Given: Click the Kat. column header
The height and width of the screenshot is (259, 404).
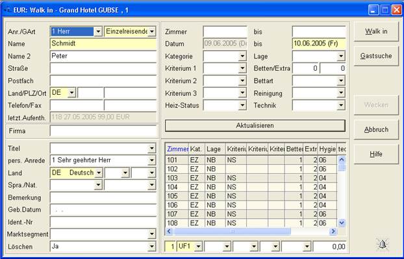Looking at the screenshot, I should pos(197,149).
